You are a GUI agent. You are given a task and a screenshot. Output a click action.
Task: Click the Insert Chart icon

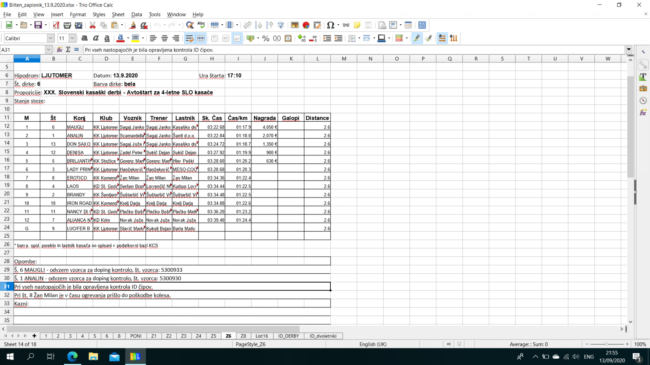pos(306,25)
